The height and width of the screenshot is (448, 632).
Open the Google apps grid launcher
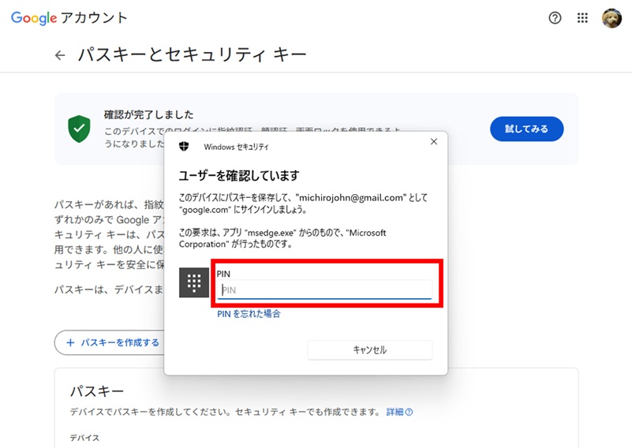pos(583,18)
